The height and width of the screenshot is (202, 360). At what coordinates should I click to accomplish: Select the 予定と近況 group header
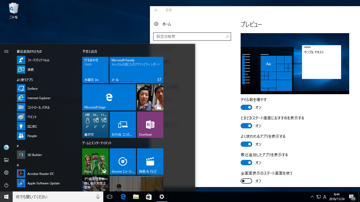[90, 52]
